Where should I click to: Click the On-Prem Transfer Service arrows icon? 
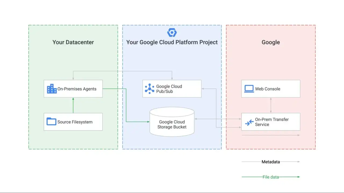(249, 123)
